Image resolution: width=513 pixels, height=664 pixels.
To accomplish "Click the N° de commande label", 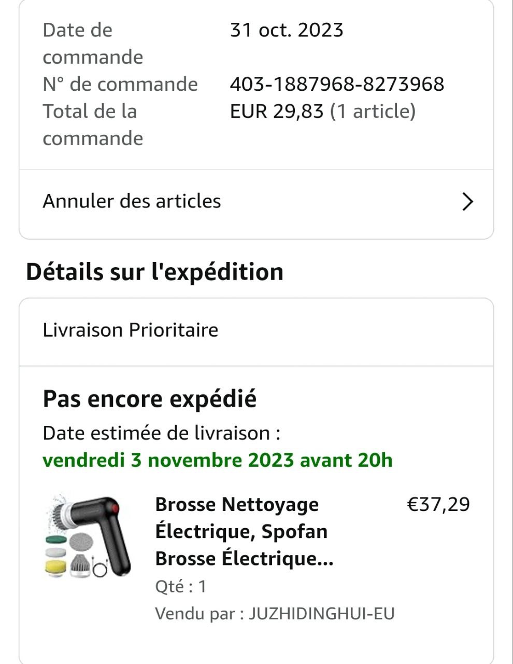I will 120,84.
